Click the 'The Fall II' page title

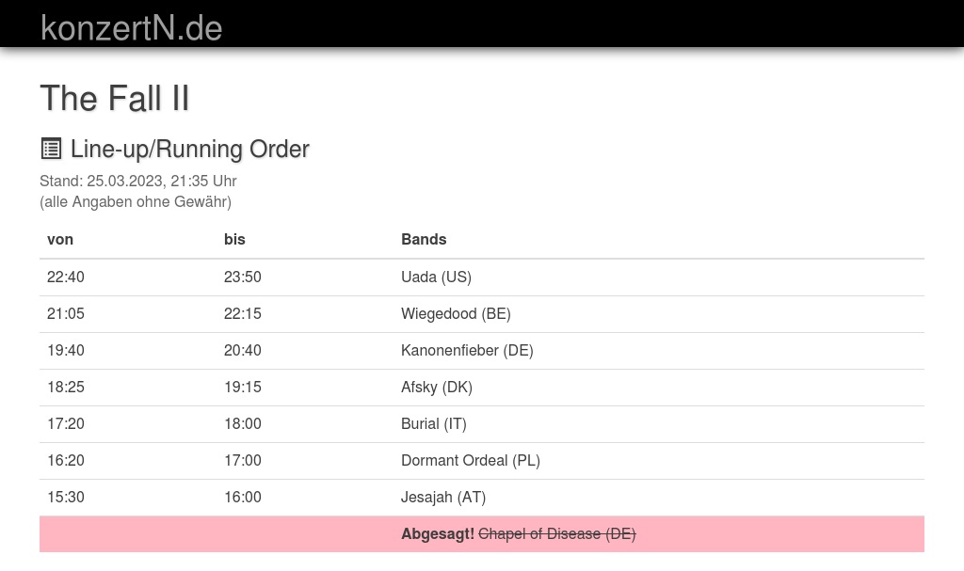[114, 98]
